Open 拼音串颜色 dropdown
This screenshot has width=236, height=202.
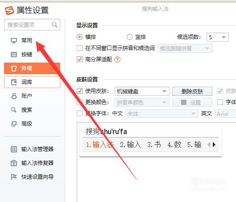[142, 102]
